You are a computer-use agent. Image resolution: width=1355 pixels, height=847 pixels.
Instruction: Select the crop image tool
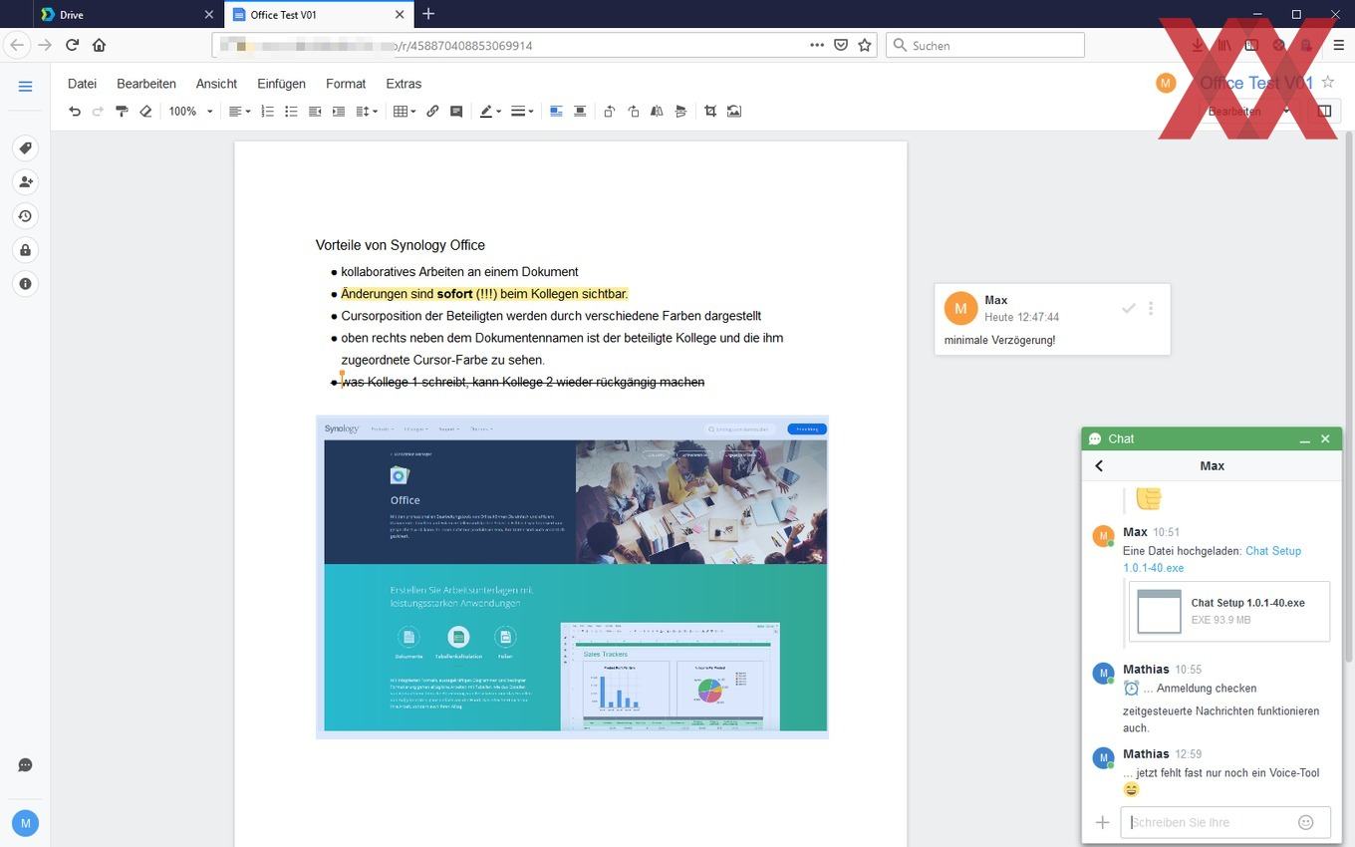[x=710, y=112]
